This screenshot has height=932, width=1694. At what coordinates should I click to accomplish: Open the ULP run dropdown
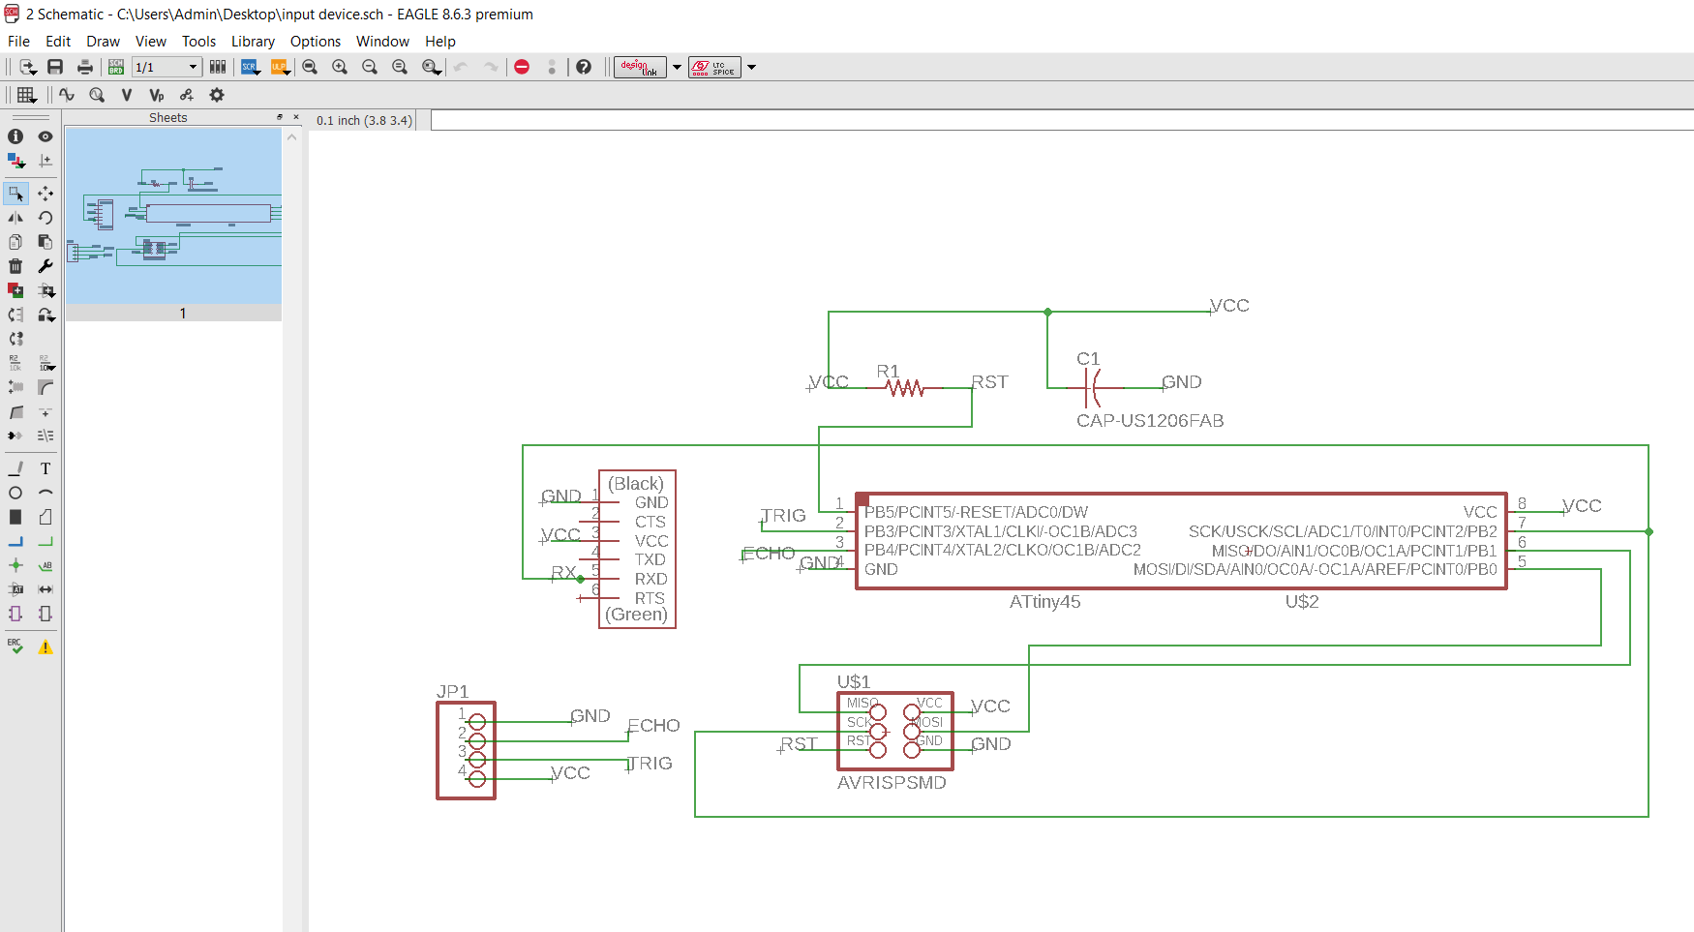pos(281,67)
